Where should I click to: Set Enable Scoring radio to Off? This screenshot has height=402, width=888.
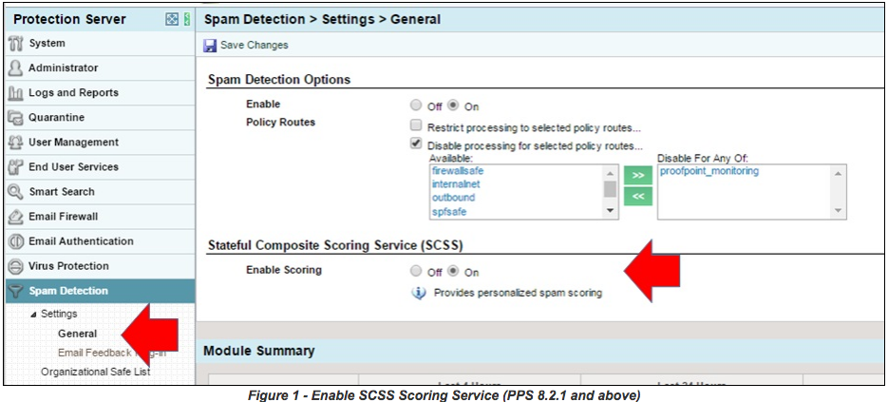click(x=416, y=272)
